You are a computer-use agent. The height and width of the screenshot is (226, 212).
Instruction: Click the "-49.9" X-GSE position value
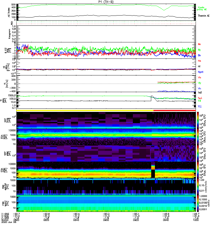tap(166, 214)
